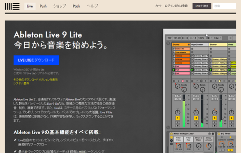Open the yellow other download options link
241x153 pixels.
[36, 80]
